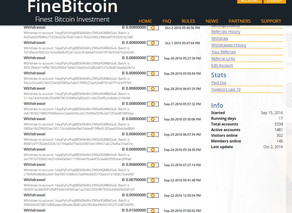Select the date Sep-26-2016 05:50:06 PM
The height and width of the screenshot is (213, 292).
coord(182,119)
